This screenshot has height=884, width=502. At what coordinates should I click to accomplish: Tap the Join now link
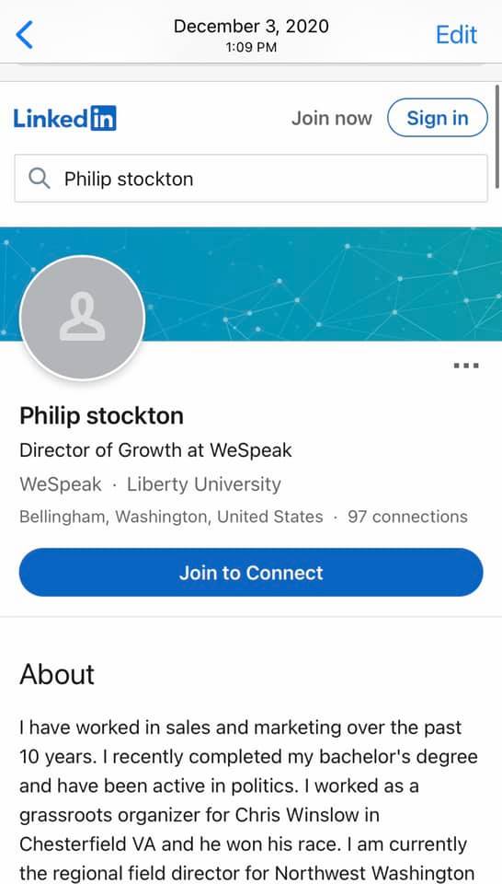[332, 119]
